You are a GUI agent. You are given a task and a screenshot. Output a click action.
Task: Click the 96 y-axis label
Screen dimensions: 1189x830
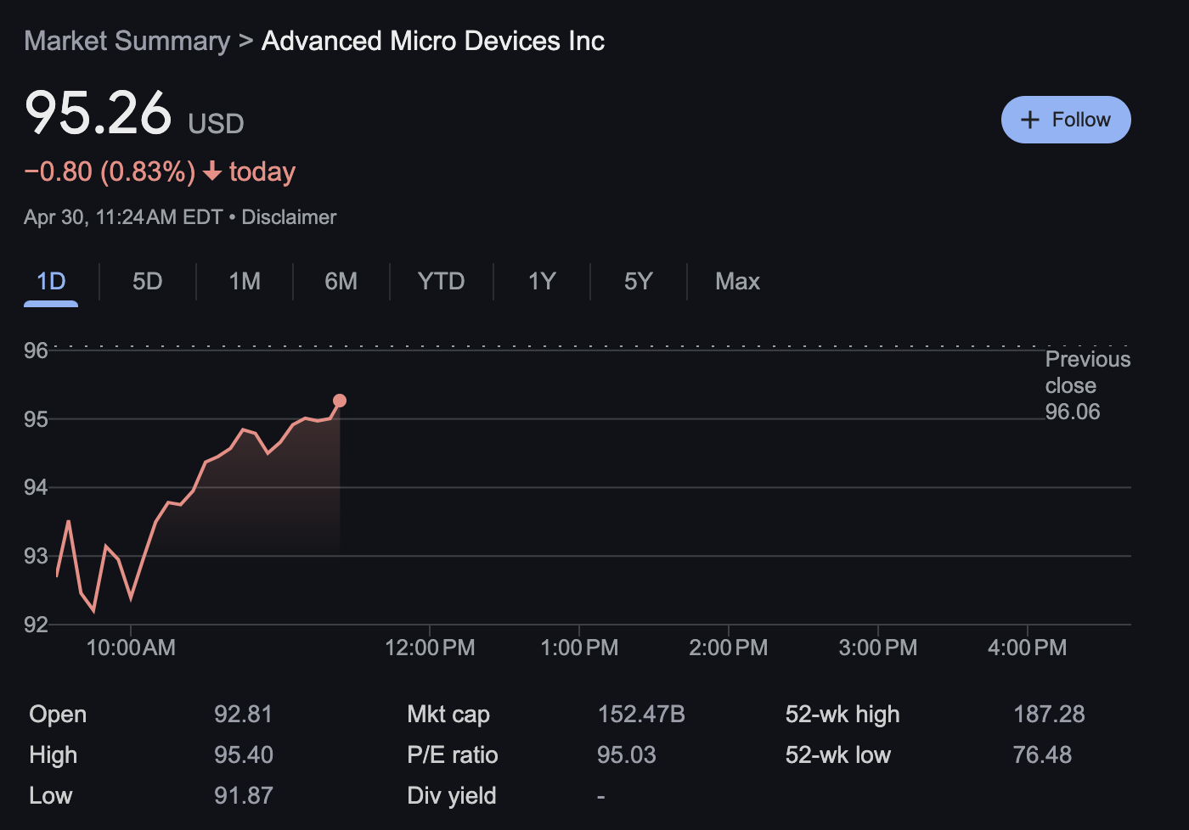tap(36, 351)
